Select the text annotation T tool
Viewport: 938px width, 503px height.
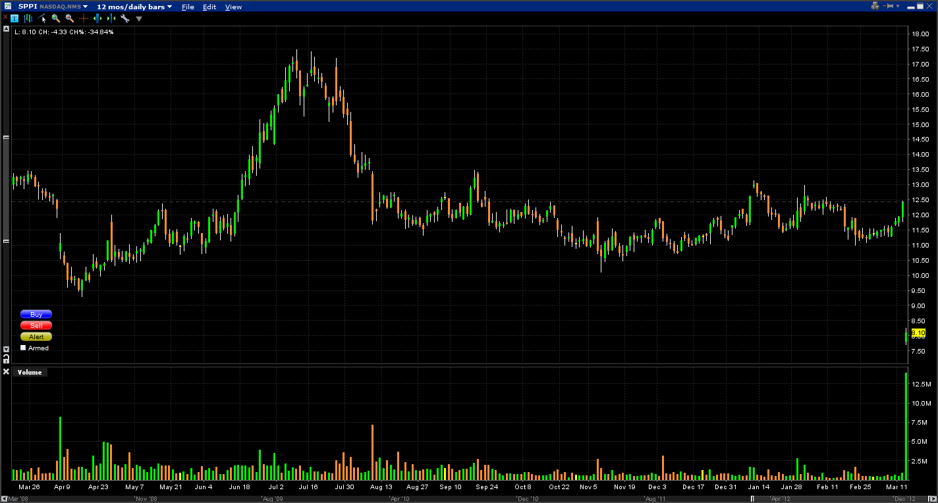point(14,18)
